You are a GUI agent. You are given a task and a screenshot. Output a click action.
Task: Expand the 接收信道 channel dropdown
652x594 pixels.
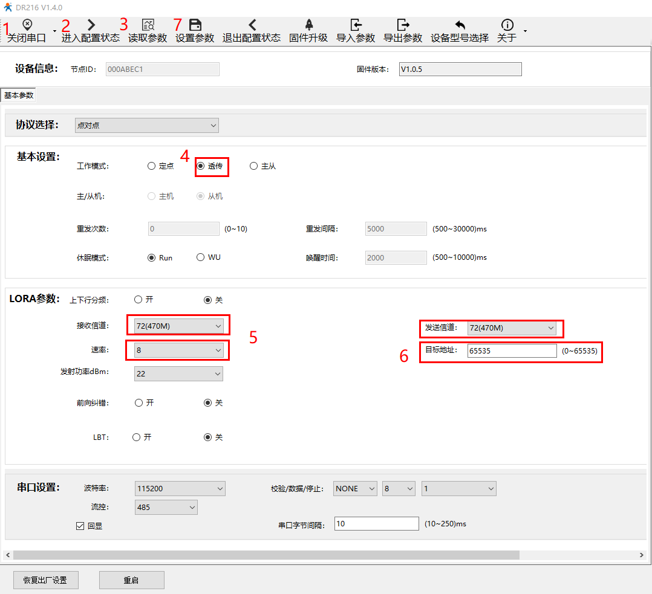[179, 326]
